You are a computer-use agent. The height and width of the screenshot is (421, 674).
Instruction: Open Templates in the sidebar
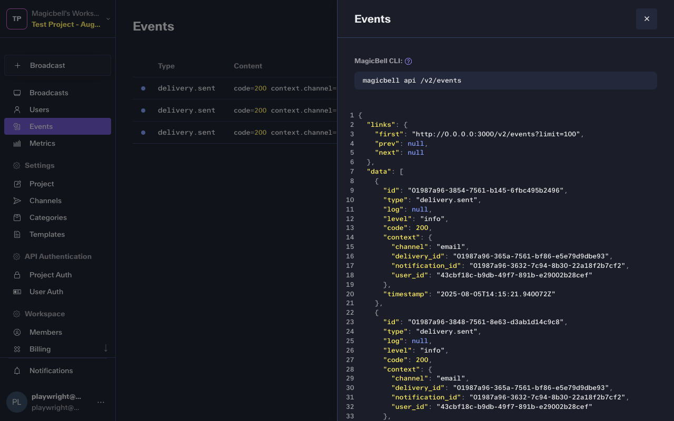[58, 234]
